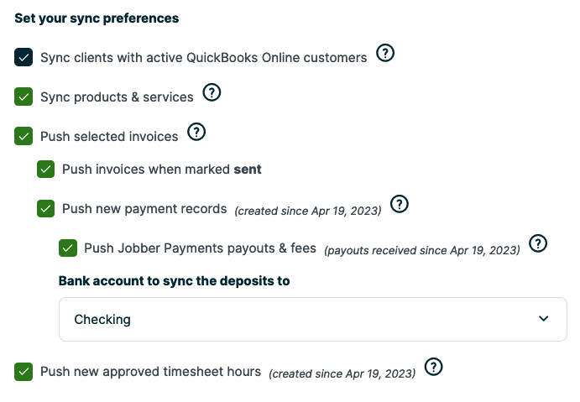View help for Push new payment records
Viewport: 580px width, 402px height.
click(x=400, y=204)
